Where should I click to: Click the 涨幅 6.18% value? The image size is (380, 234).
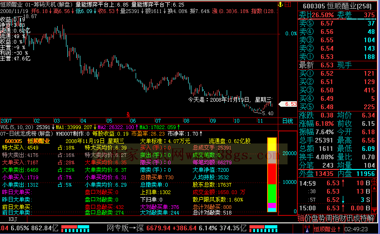click(325, 123)
